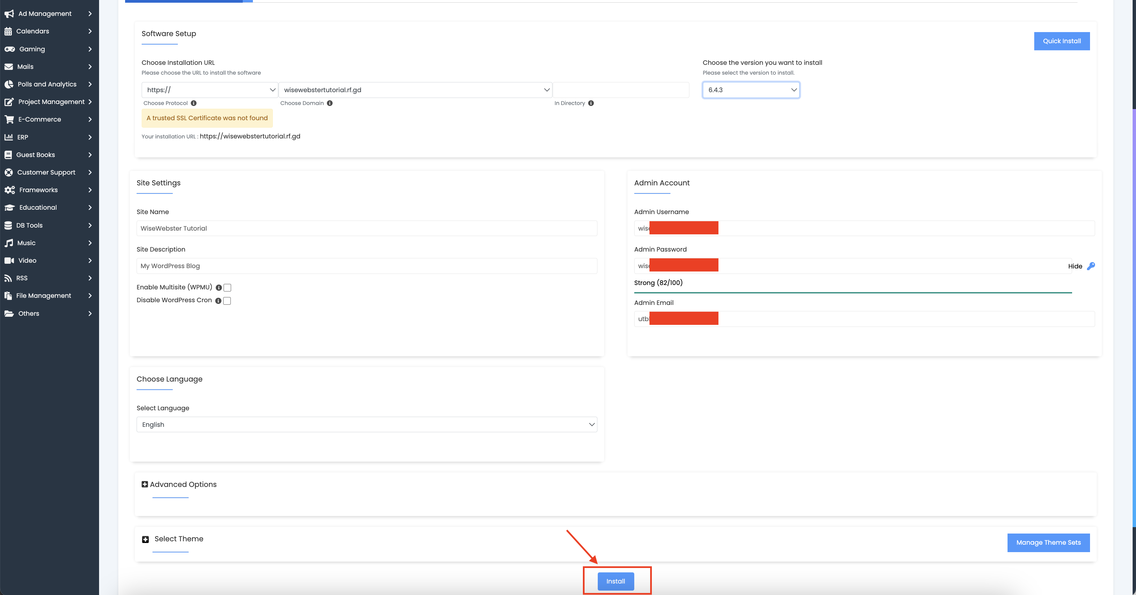Open the English language dropdown
The width and height of the screenshot is (1136, 595).
tap(366, 424)
